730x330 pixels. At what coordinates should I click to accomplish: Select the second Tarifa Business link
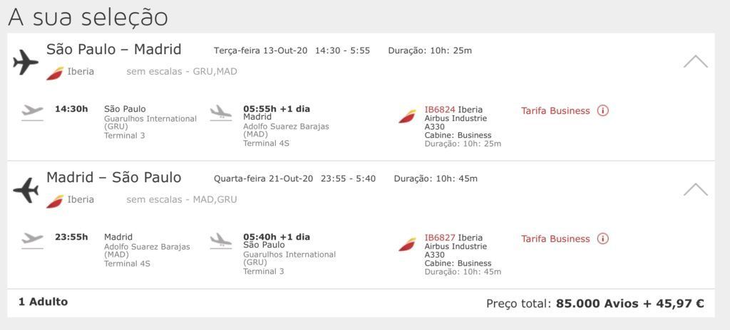coord(555,239)
